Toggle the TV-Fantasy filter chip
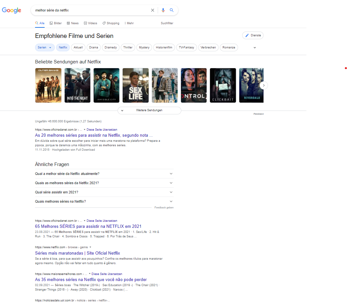This screenshot has width=347, height=303. coord(186,47)
